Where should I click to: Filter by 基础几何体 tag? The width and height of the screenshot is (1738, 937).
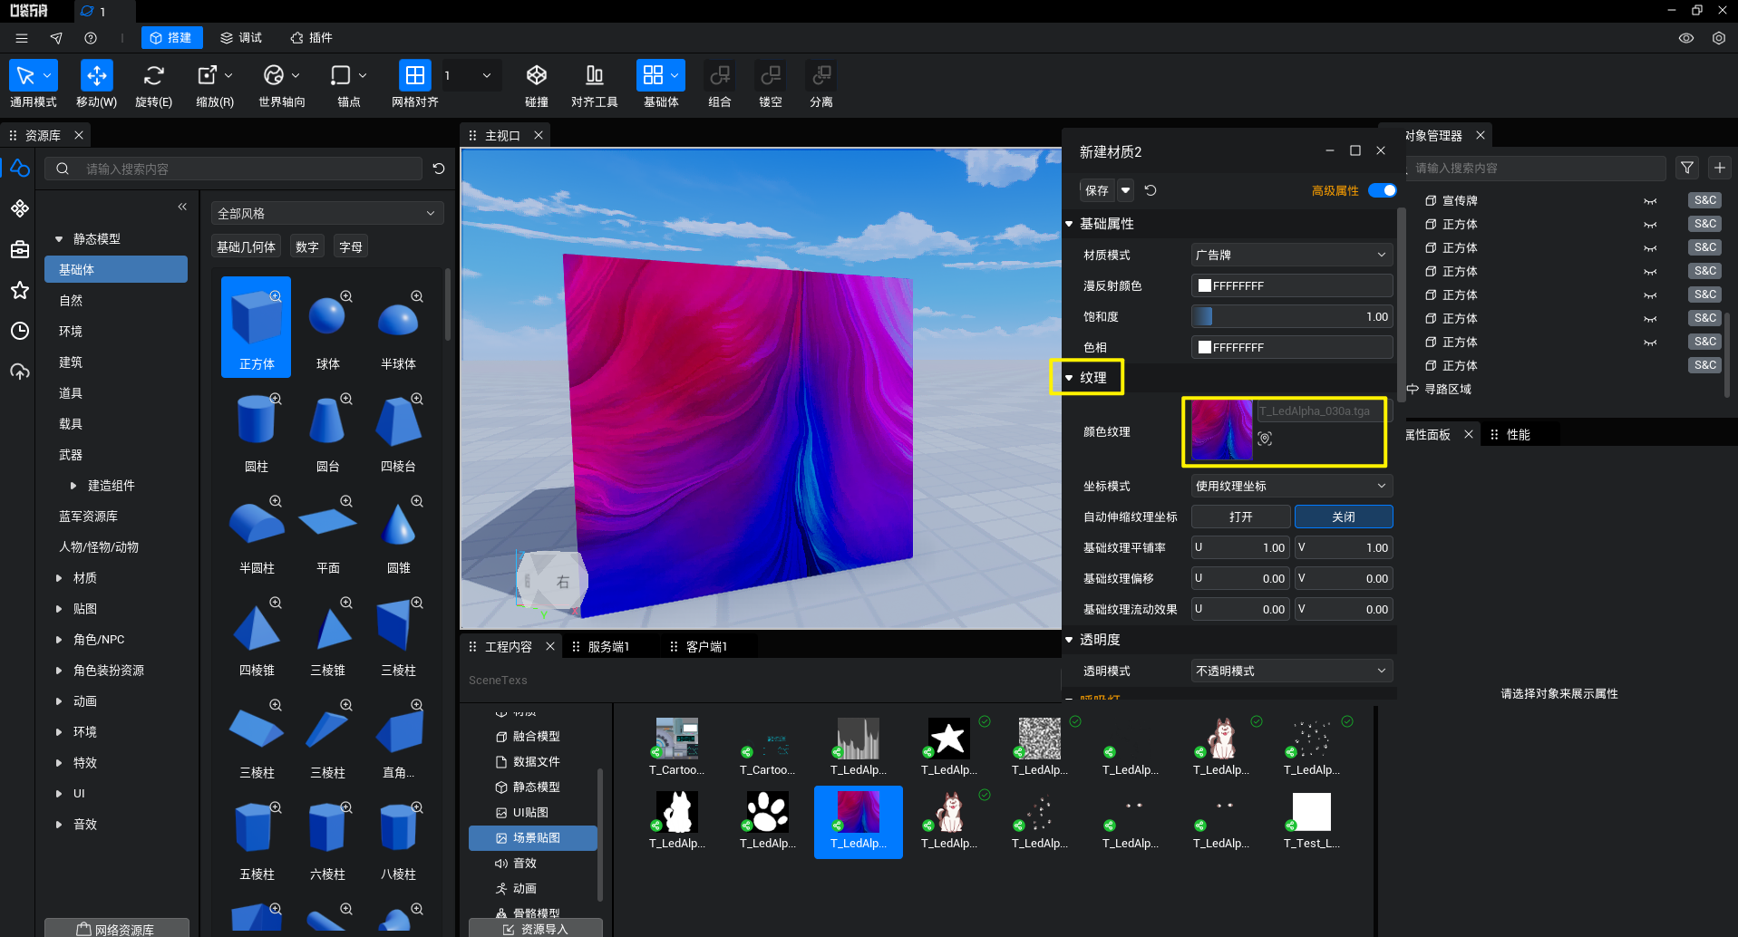[247, 246]
